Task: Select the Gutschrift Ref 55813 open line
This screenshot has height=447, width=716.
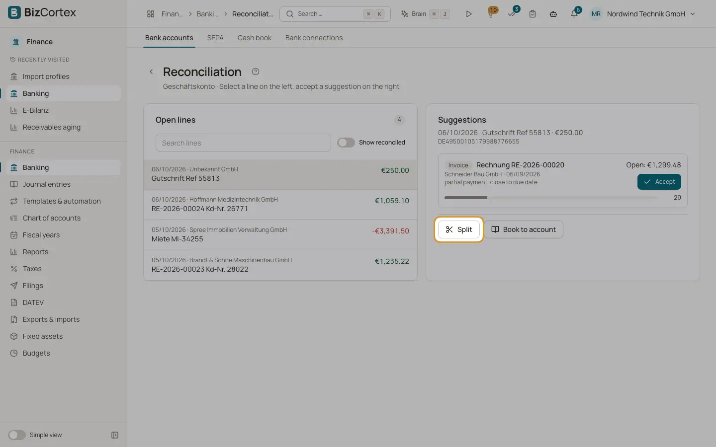Action: (280, 174)
